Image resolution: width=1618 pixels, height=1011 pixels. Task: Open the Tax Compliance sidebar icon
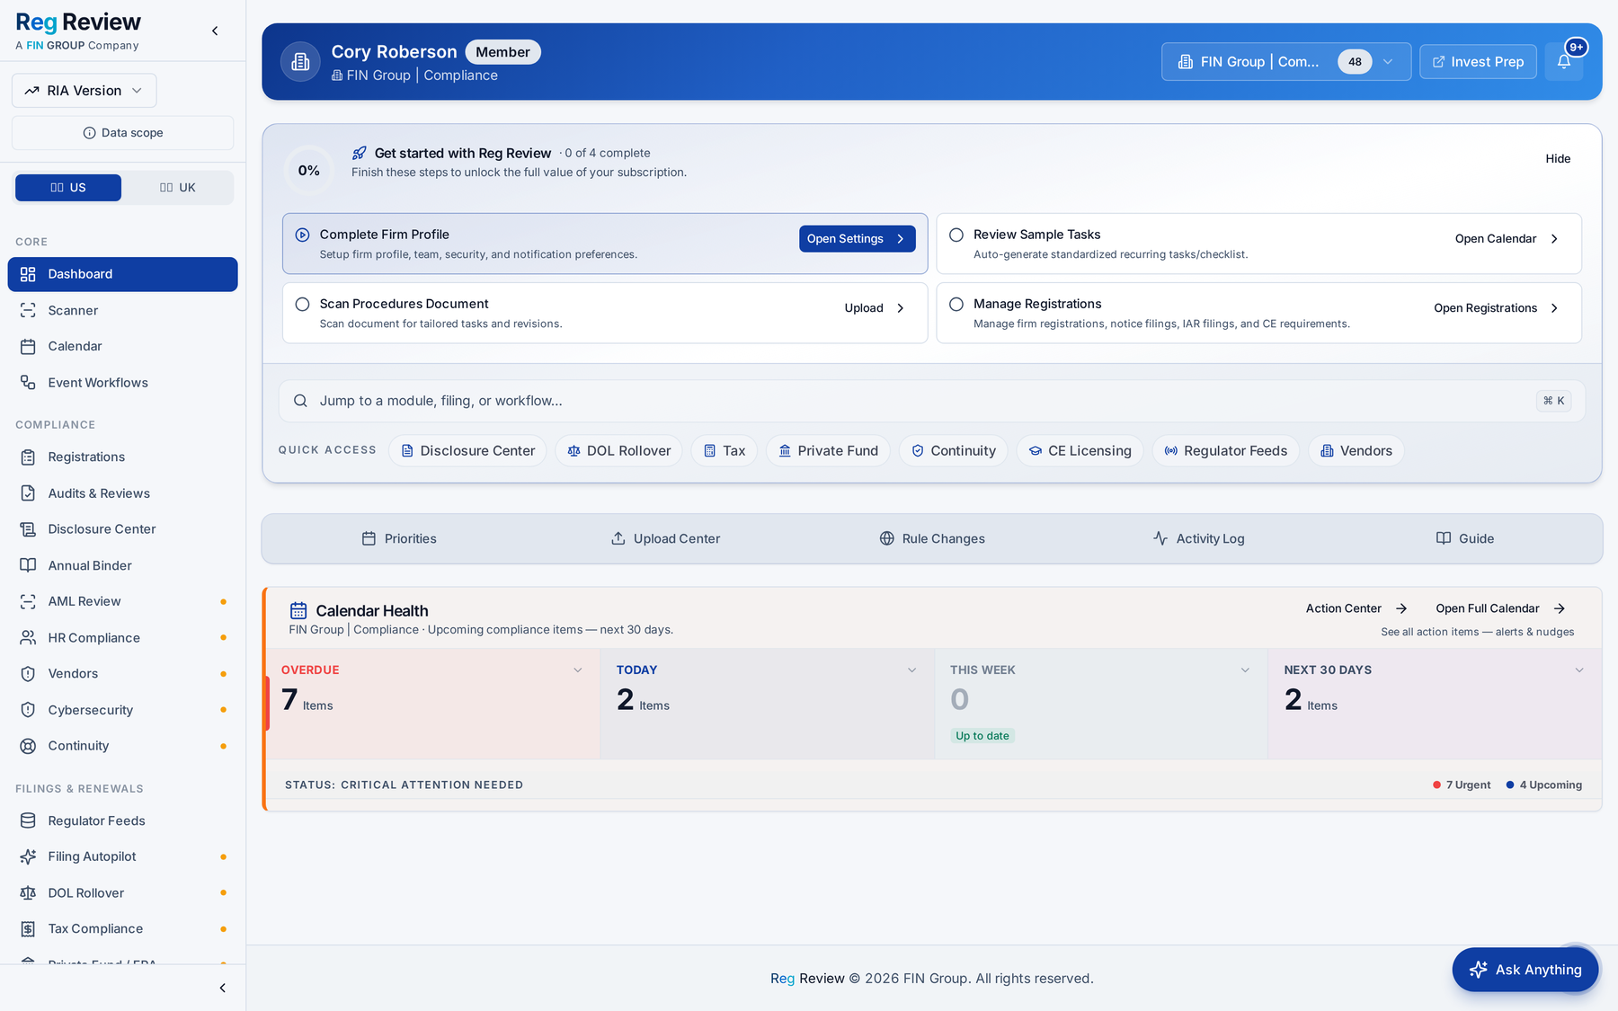point(28,929)
